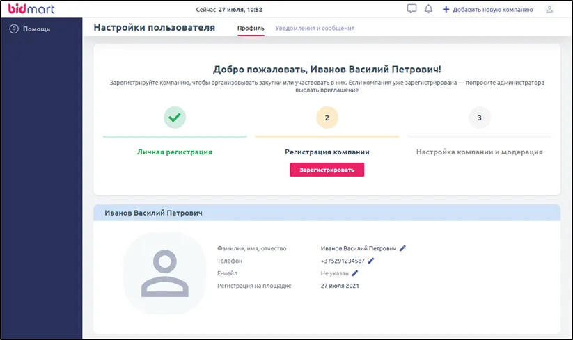
Task: Open the messages chat icon
Action: [x=412, y=9]
